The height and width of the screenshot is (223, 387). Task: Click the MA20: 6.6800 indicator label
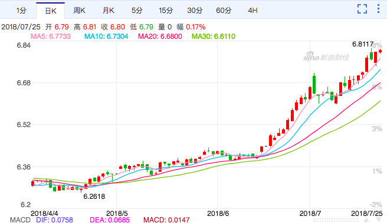coord(160,36)
